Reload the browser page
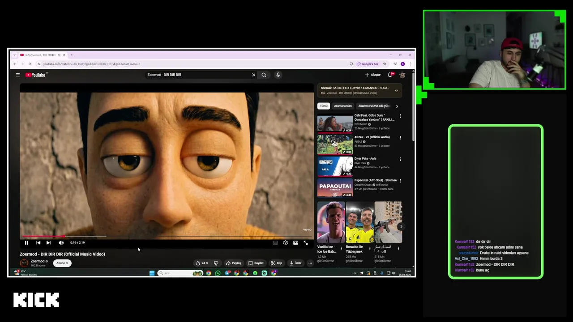 [30, 64]
